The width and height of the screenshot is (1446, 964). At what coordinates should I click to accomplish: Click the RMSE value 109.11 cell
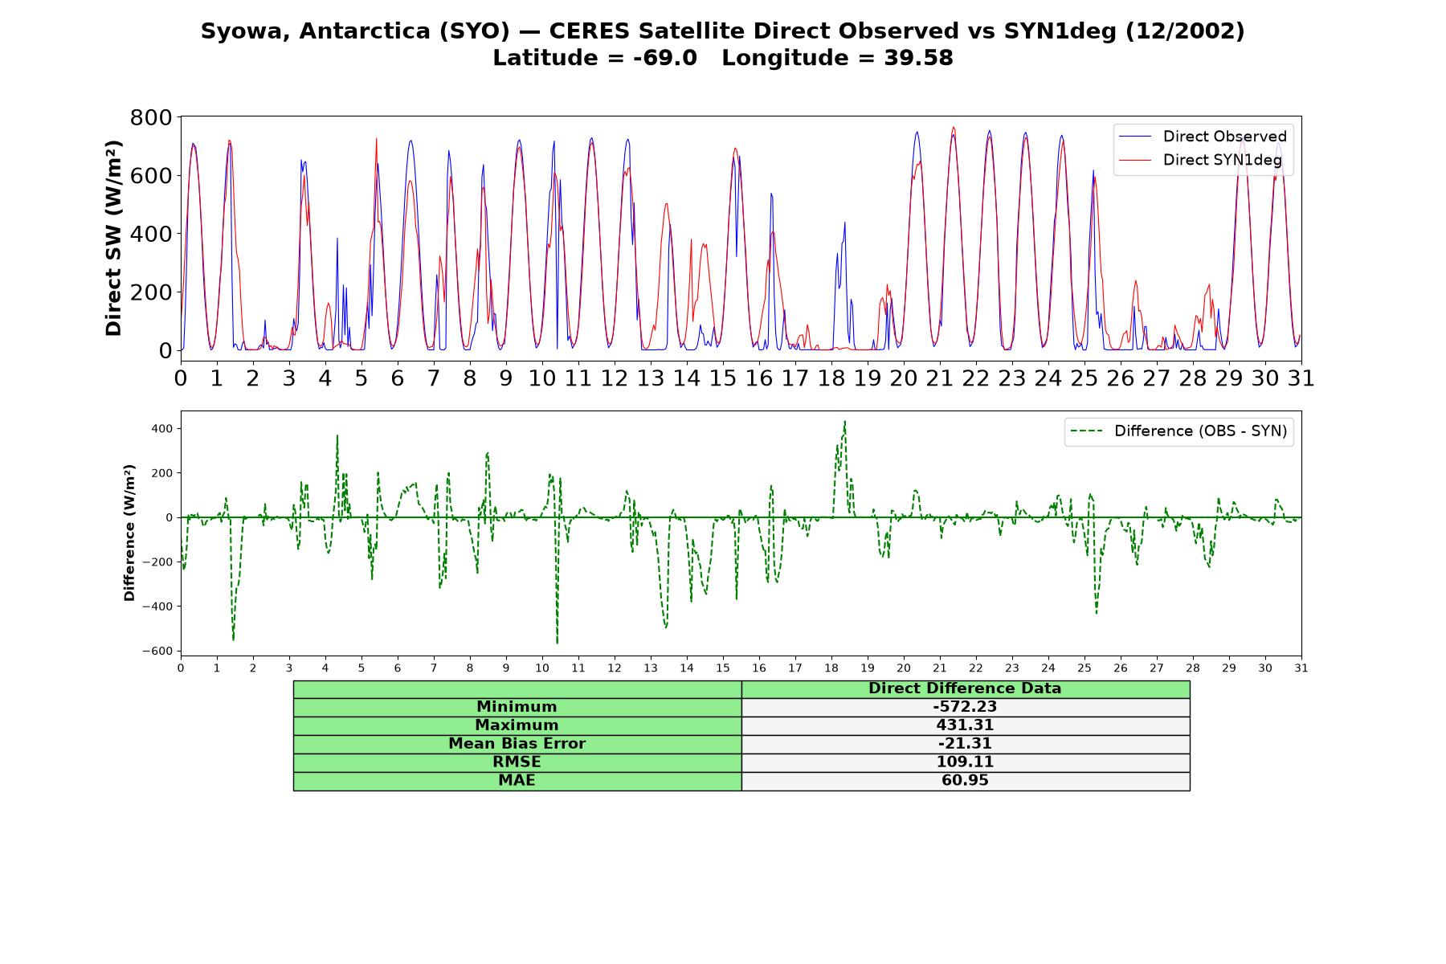965,762
